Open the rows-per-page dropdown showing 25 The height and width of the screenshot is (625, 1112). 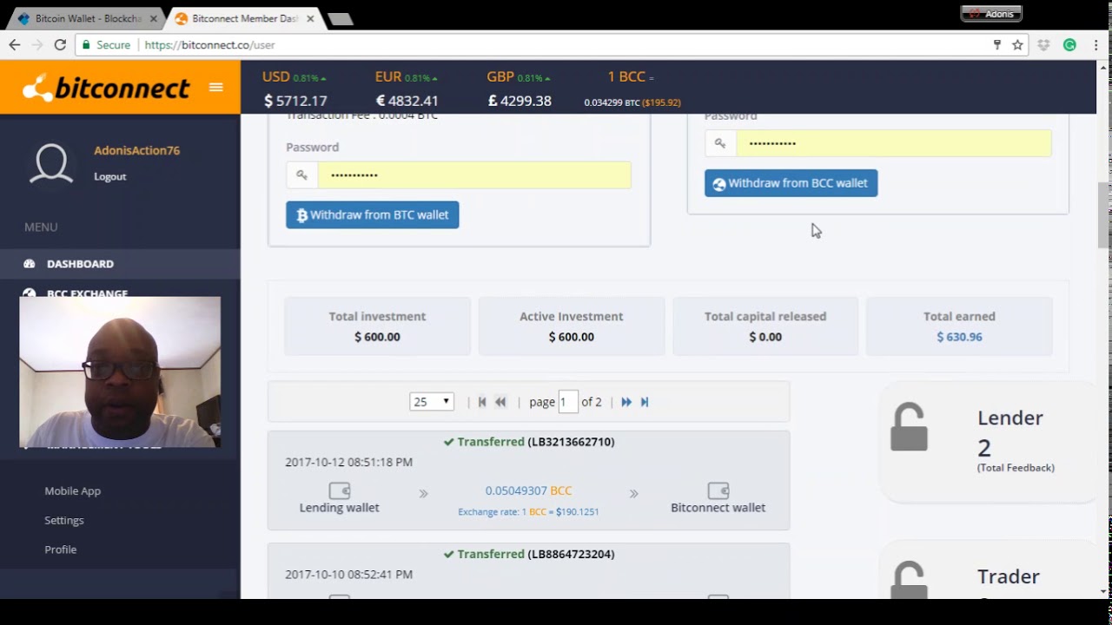tap(432, 402)
